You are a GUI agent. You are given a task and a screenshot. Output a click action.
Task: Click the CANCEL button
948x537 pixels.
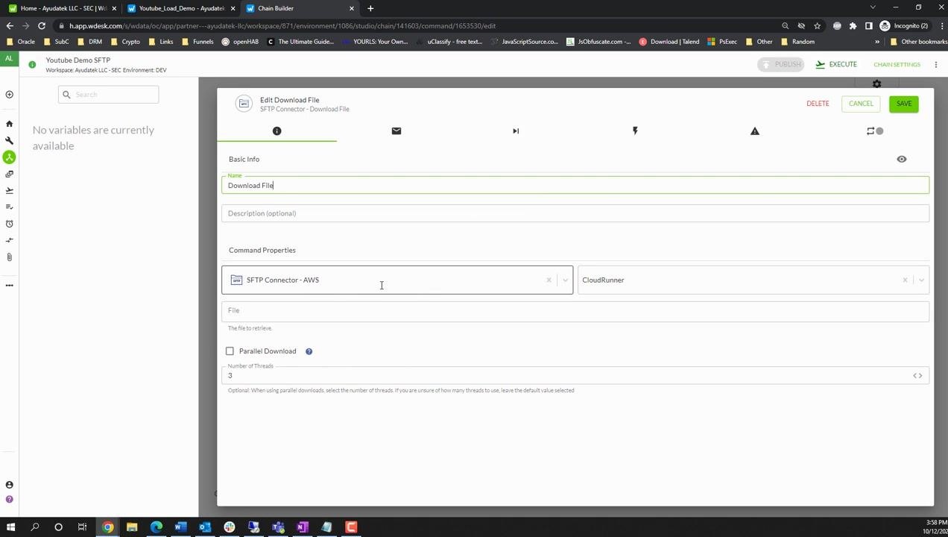click(861, 104)
